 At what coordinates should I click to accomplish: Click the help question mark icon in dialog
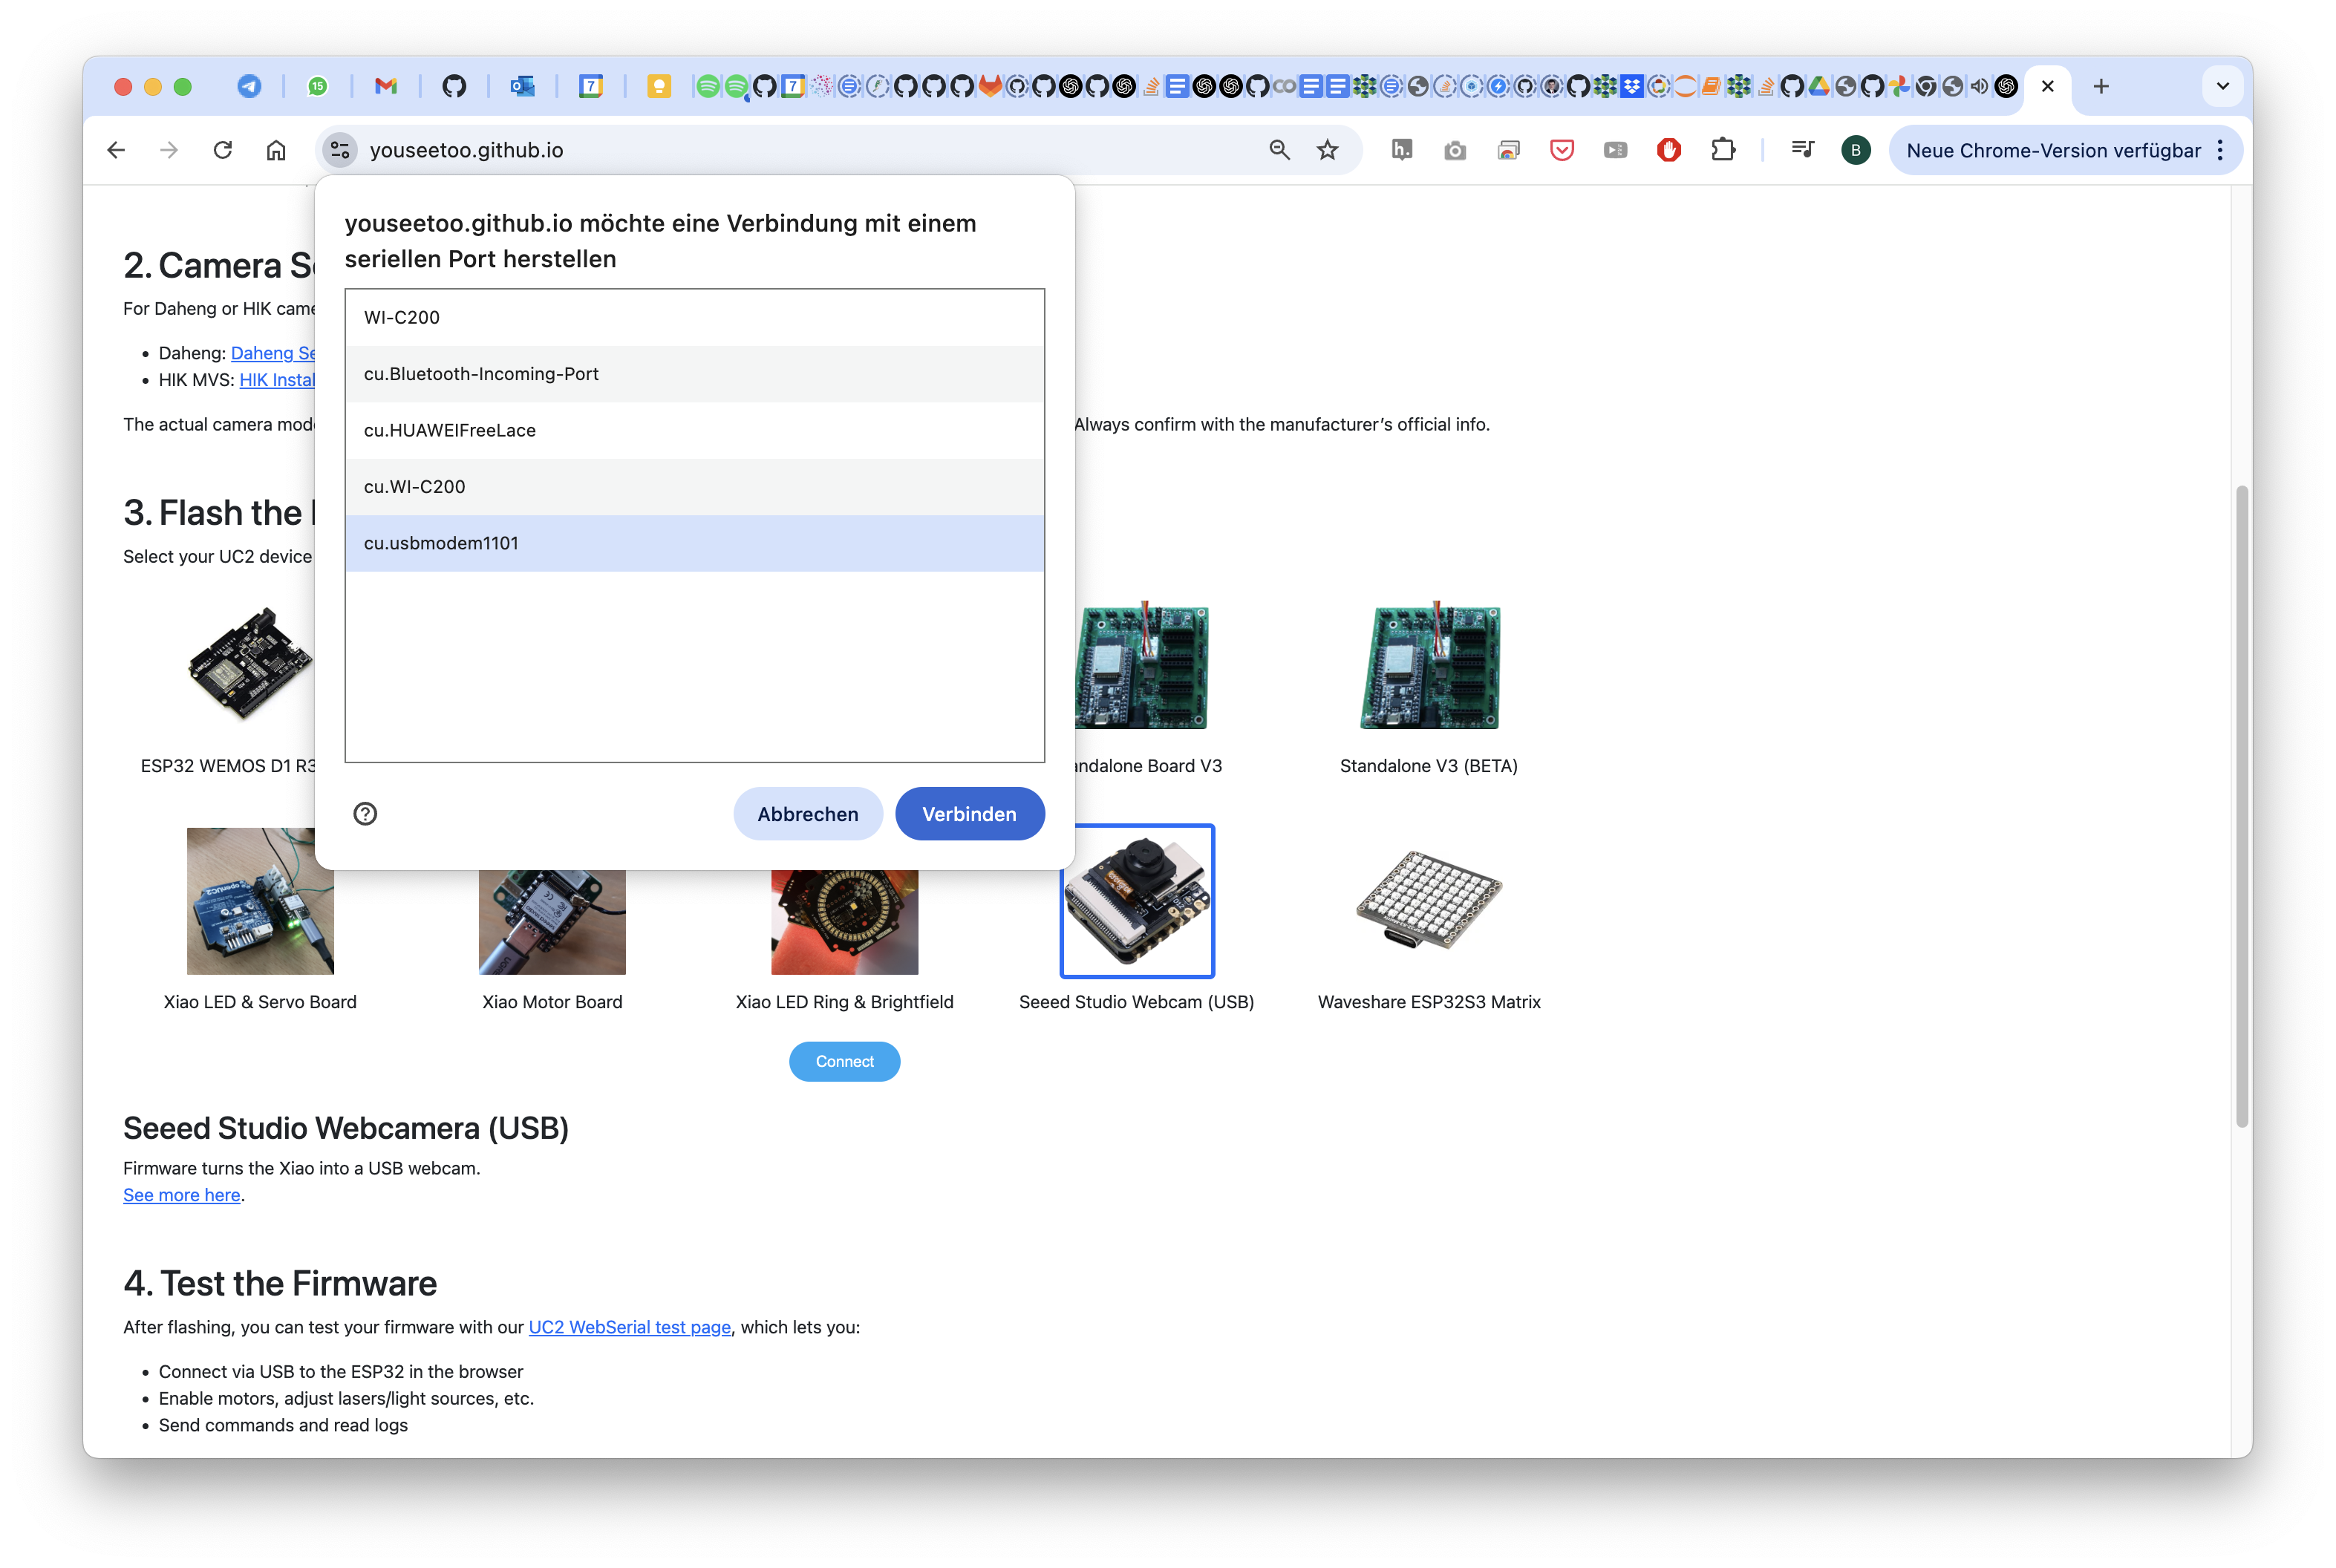(x=365, y=814)
